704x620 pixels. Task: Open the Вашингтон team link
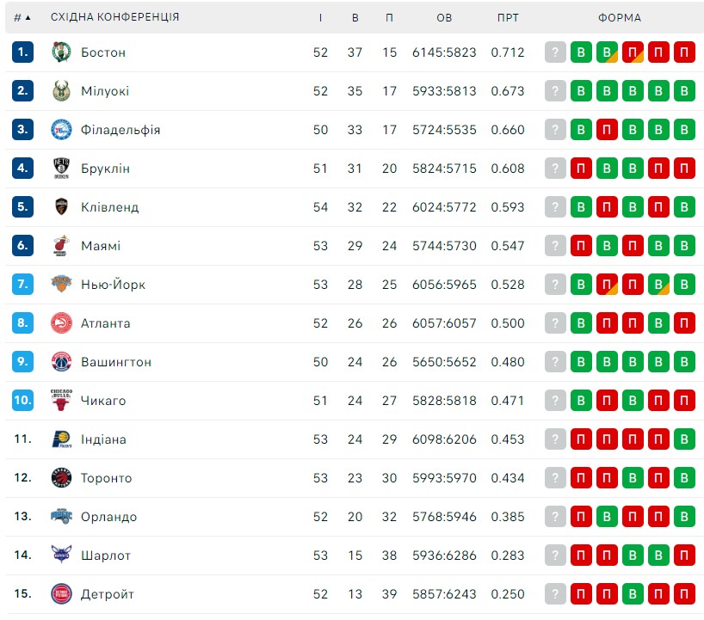pyautogui.click(x=116, y=362)
